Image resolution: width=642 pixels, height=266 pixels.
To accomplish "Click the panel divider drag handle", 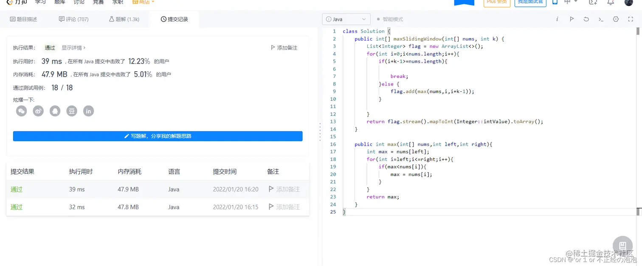I will coord(320,132).
